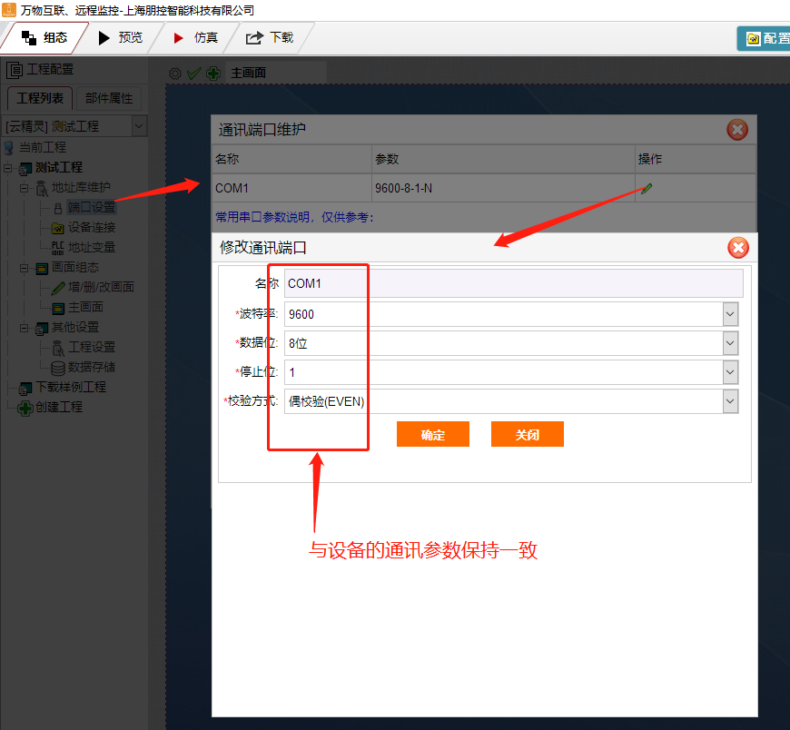The height and width of the screenshot is (730, 790).
Task: Click the green plus icon beside 主画面
Action: 212,73
